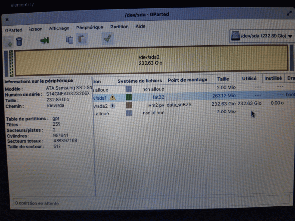Click the Copy partition toolbar icon
The width and height of the screenshot is (295, 221).
(x=70, y=40)
